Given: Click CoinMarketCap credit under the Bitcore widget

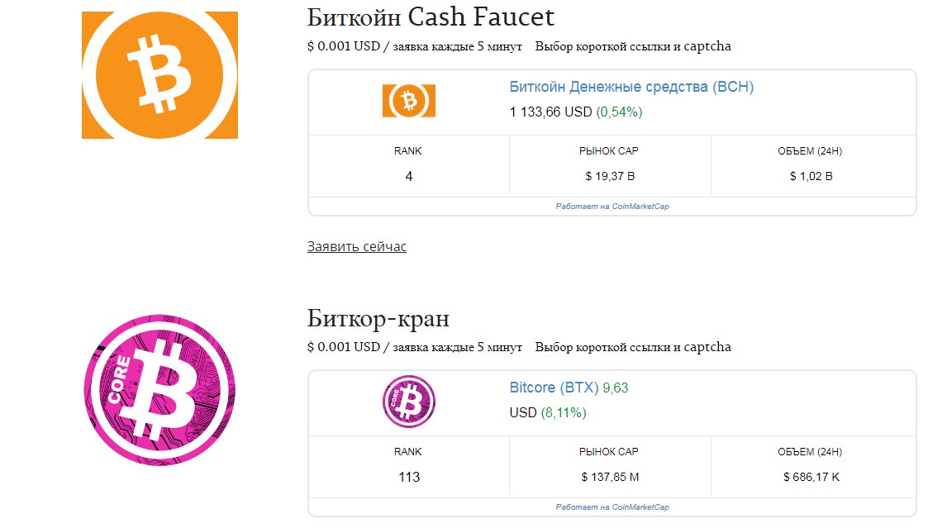Looking at the screenshot, I should coord(612,507).
